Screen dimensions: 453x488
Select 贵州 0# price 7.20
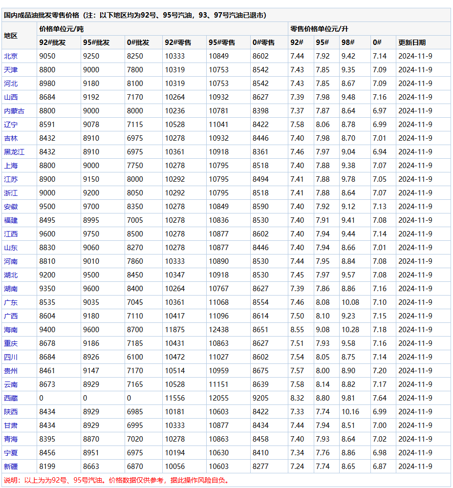coord(380,371)
